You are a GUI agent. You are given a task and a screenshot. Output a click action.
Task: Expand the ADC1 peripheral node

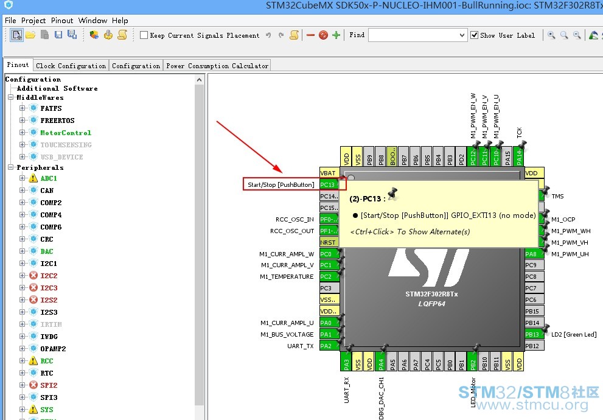[x=23, y=178]
